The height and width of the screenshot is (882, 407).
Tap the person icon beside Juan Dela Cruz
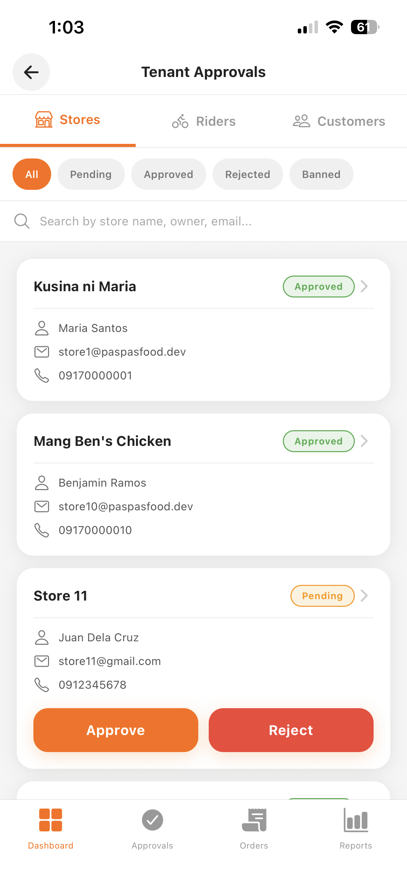click(42, 637)
